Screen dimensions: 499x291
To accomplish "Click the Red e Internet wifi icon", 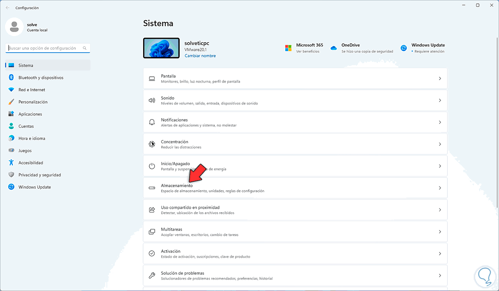I will pos(11,90).
